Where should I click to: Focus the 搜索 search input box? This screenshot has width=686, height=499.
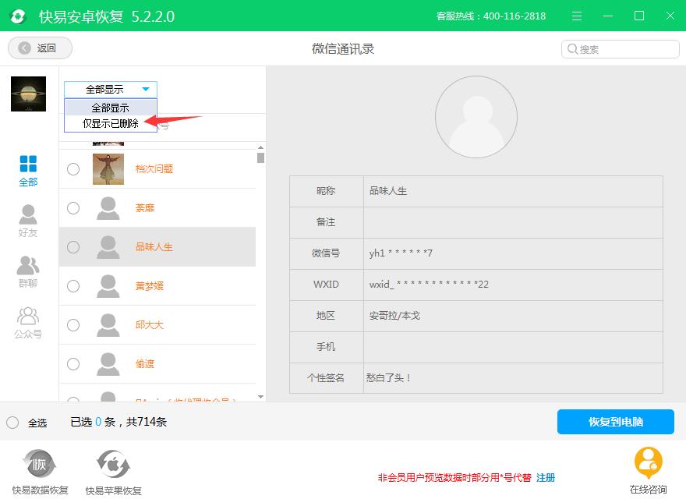[620, 49]
